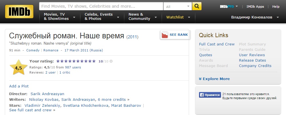Click the SEE RANK button text
286x115 pixels.
click(179, 35)
